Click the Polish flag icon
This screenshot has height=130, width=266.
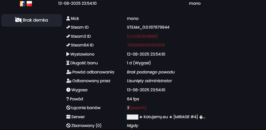pyautogui.click(x=29, y=4)
